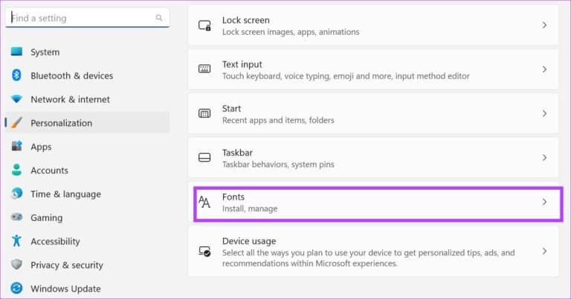Screen dimensions: 571x299
Task: Open System settings category
Action: click(x=88, y=52)
